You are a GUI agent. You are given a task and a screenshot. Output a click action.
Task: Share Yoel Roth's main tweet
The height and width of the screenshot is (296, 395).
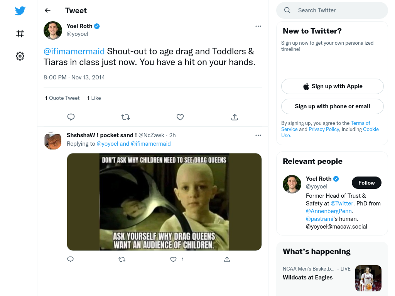click(x=235, y=117)
